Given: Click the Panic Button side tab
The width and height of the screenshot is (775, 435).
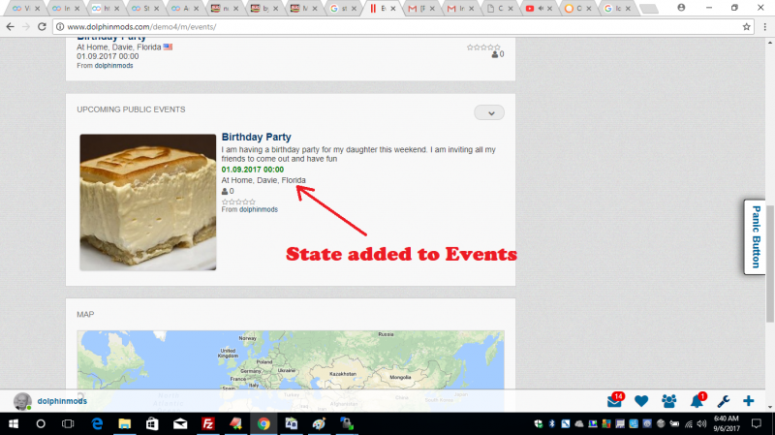Looking at the screenshot, I should (x=756, y=236).
